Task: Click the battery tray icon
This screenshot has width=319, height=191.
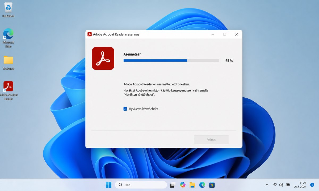Action: point(288,185)
